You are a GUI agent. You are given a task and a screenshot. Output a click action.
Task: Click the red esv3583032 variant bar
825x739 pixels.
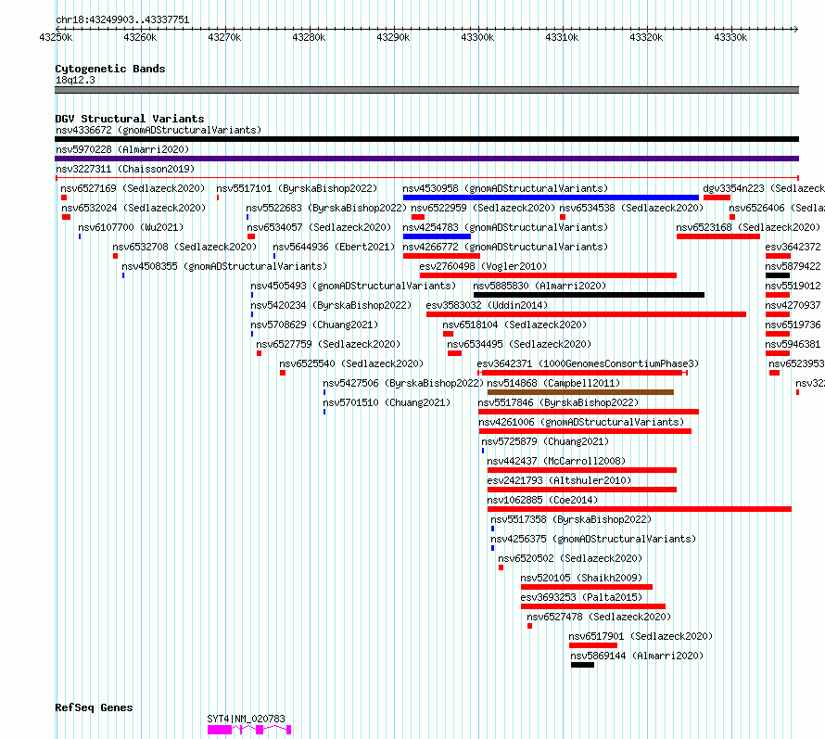tap(586, 314)
